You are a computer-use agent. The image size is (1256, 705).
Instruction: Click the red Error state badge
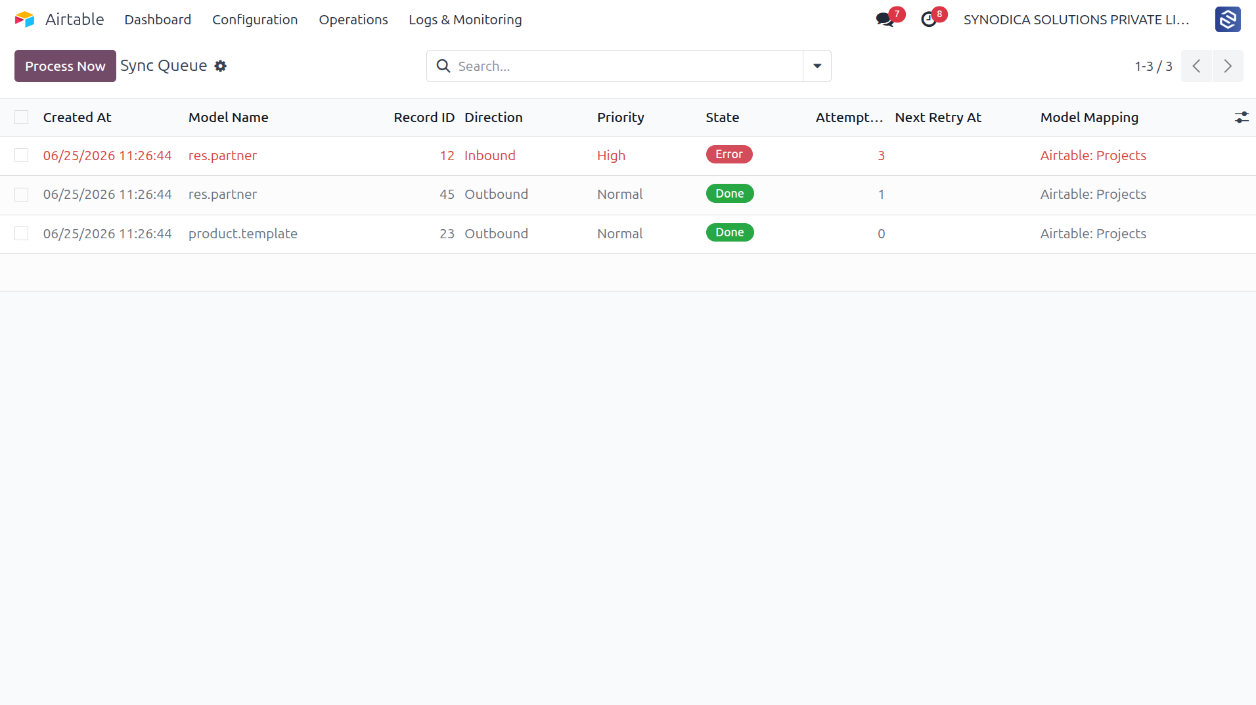pyautogui.click(x=729, y=154)
